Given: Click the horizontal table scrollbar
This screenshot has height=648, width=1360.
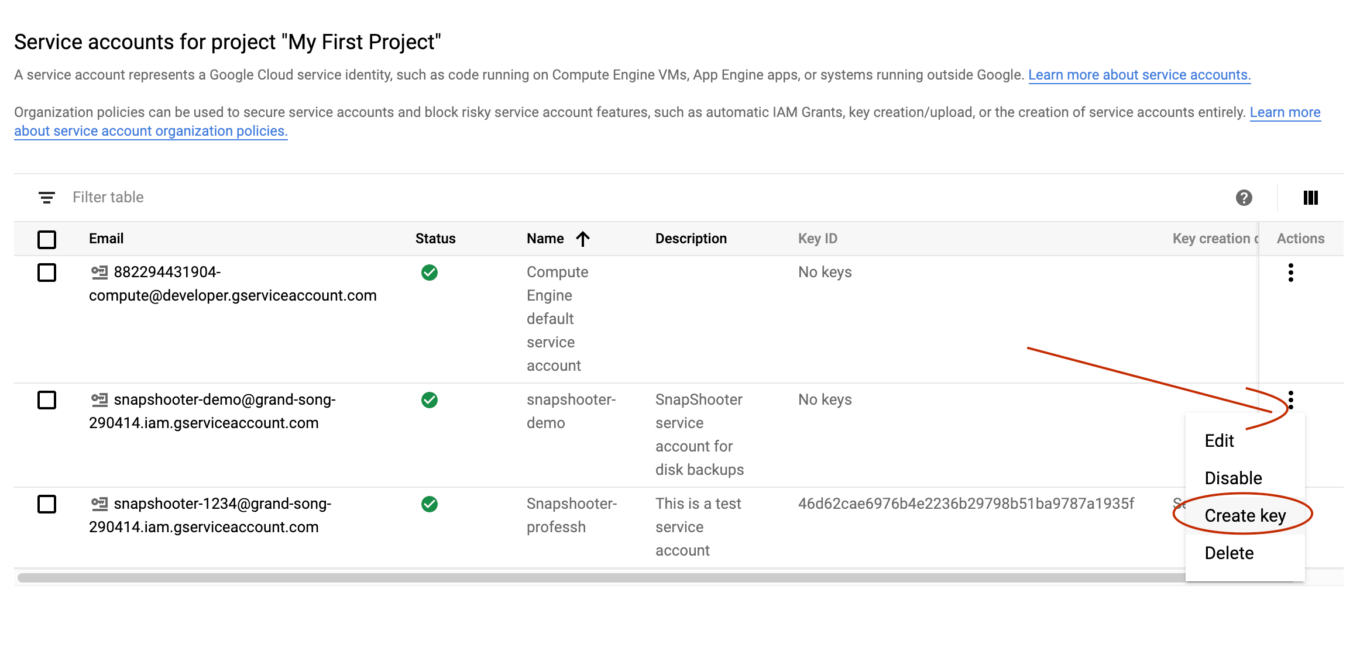Looking at the screenshot, I should click(x=585, y=578).
